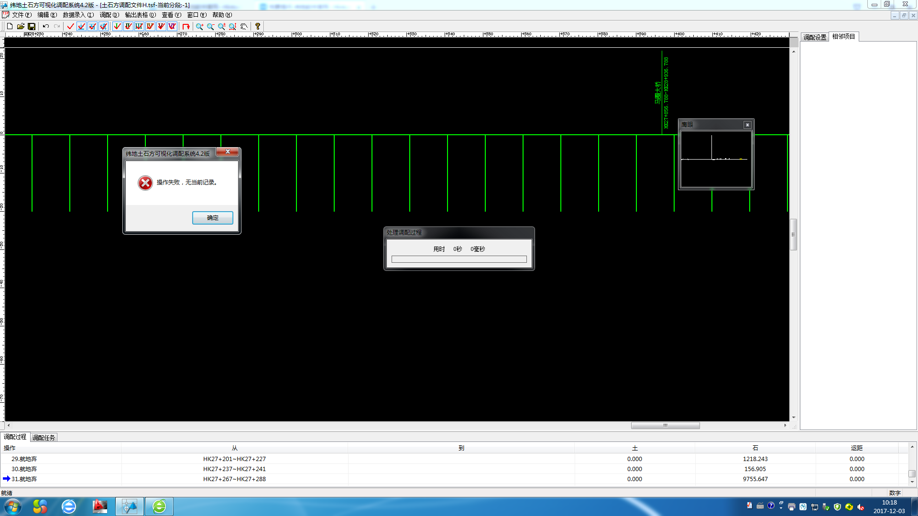Click the 运距 column header
The image size is (918, 516).
click(x=857, y=448)
